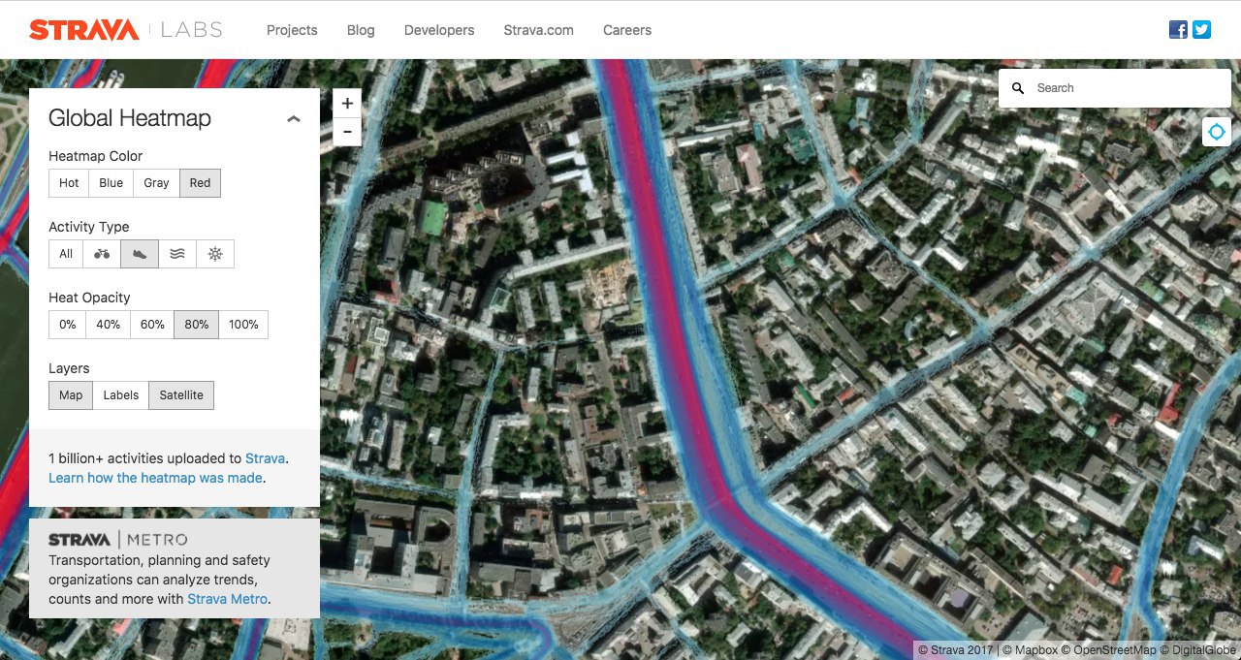This screenshot has width=1241, height=660.
Task: Toggle the Map layer
Action: 71,395
